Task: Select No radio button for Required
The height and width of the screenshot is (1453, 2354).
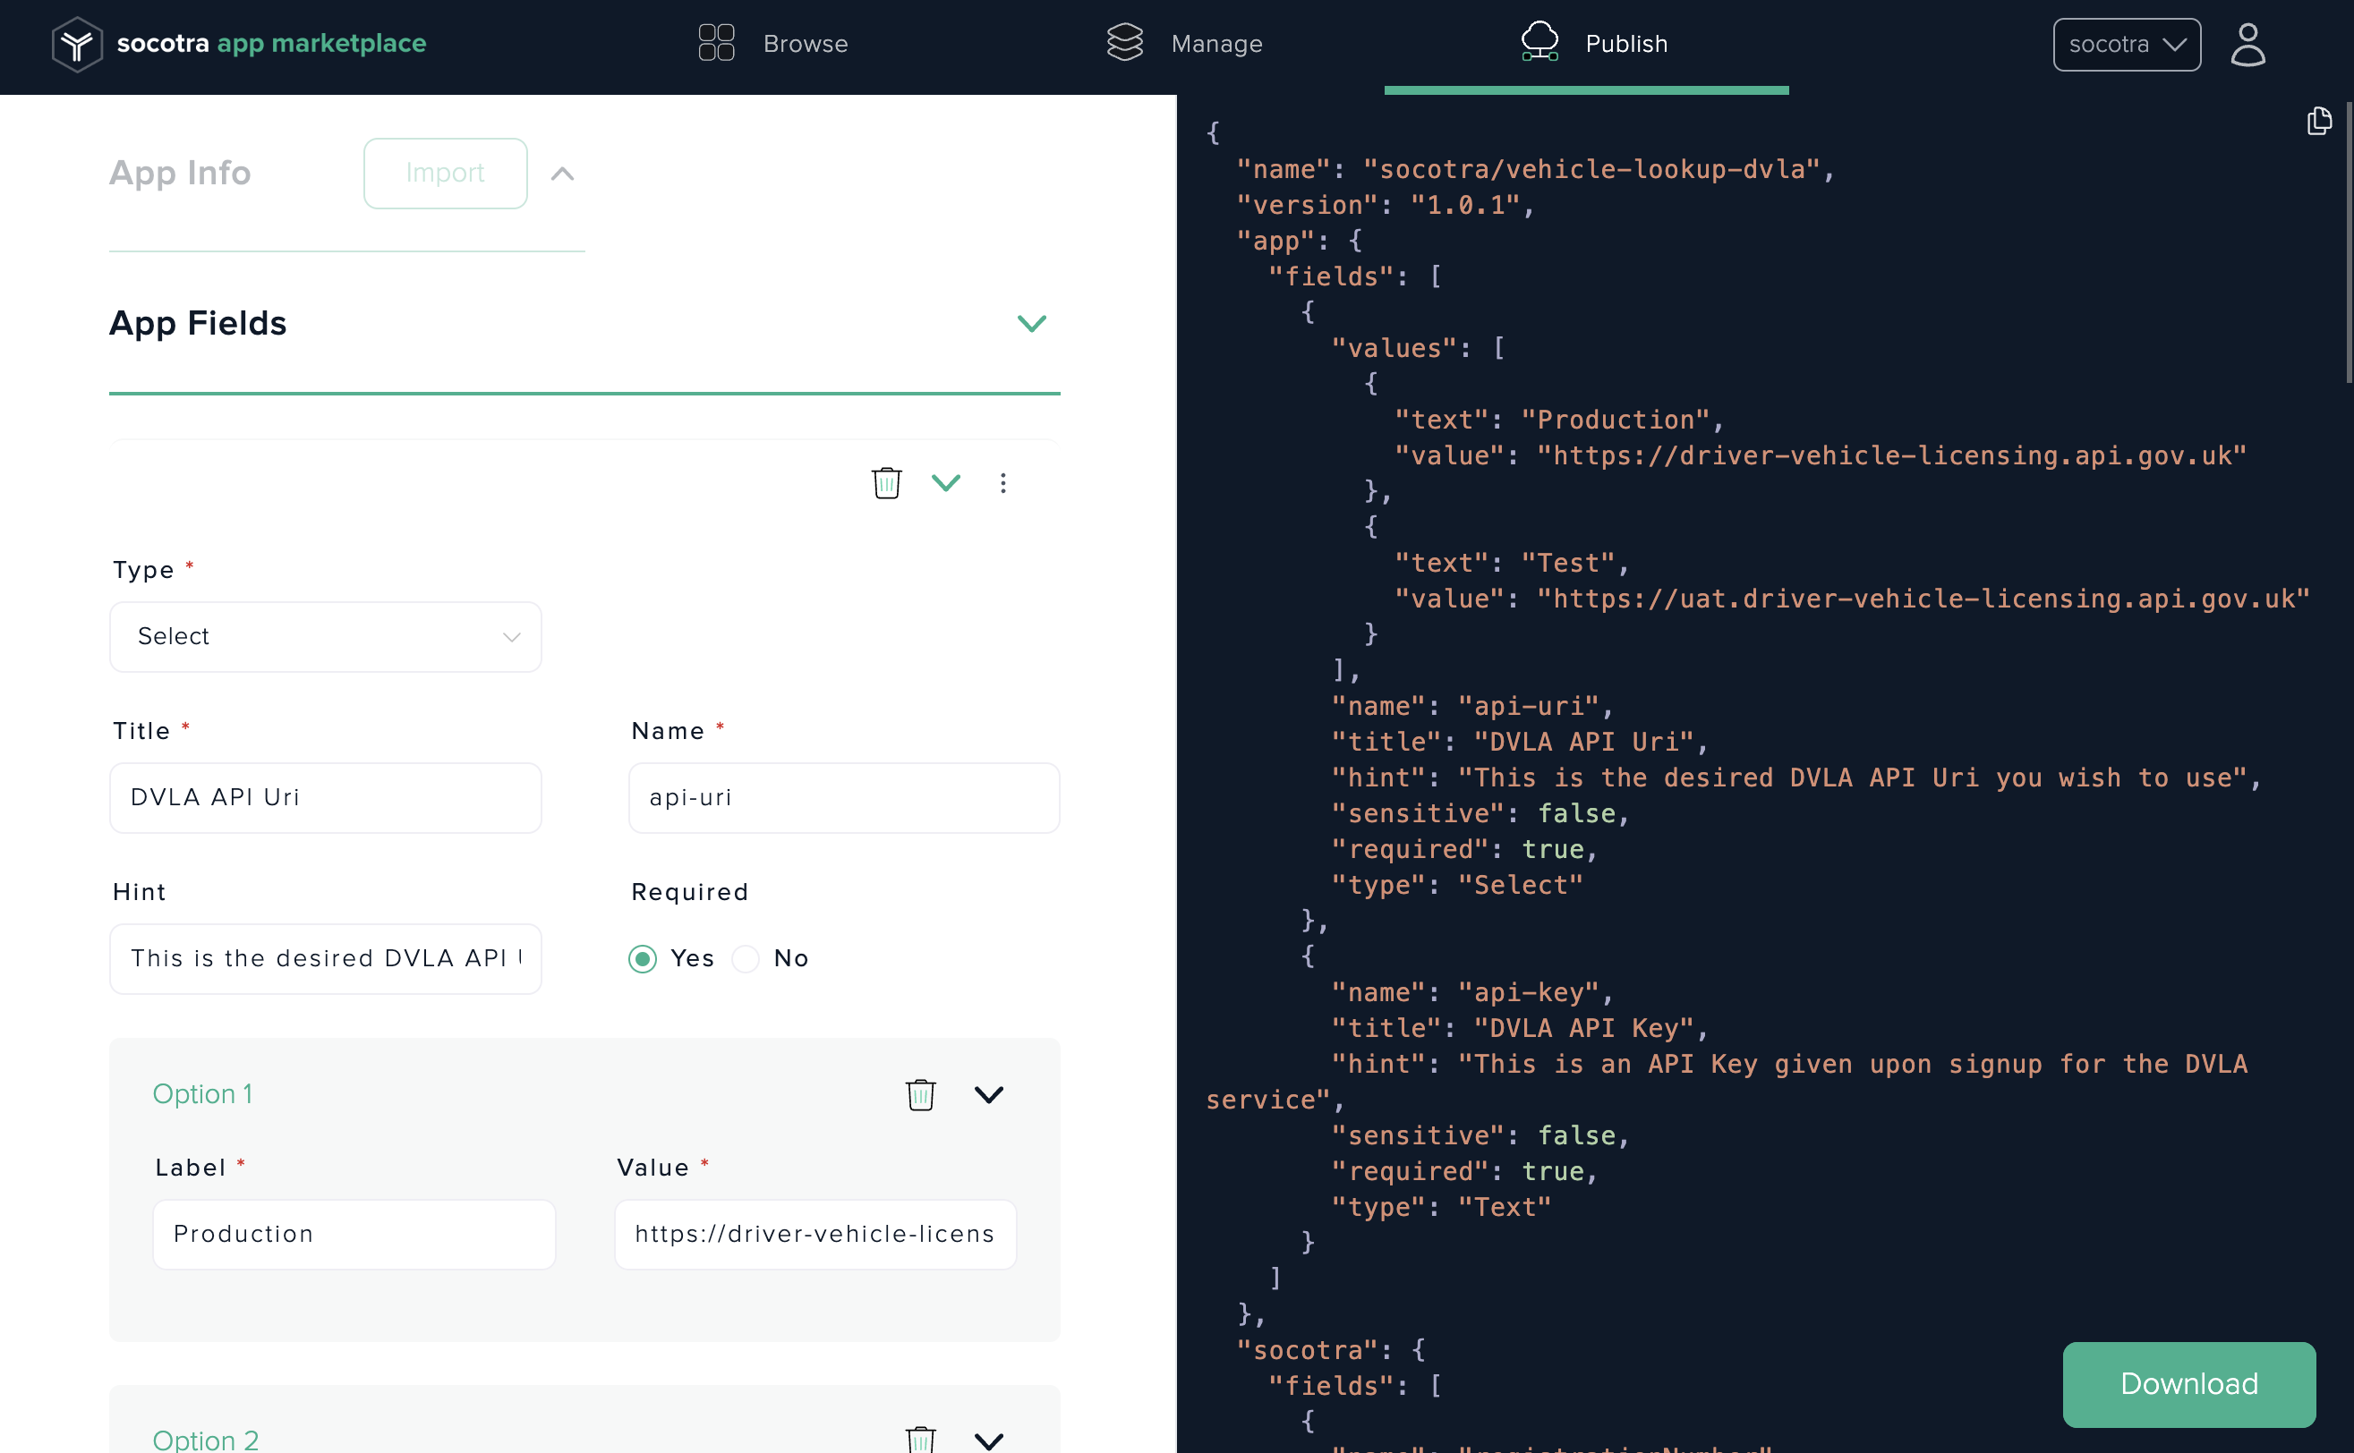Action: (745, 957)
